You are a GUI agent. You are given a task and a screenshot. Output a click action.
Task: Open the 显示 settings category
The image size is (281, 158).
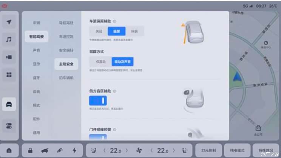click(x=37, y=64)
